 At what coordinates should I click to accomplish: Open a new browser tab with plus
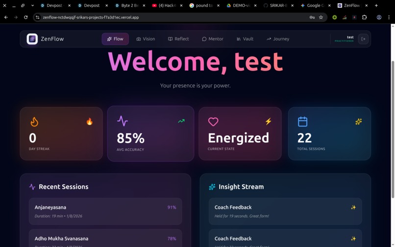pyautogui.click(x=376, y=5)
